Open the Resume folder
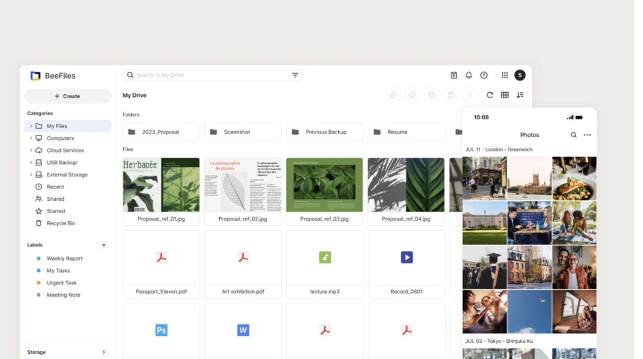643x359 pixels. click(x=406, y=132)
